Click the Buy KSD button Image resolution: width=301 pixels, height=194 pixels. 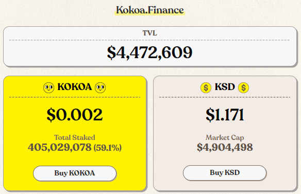(225, 173)
